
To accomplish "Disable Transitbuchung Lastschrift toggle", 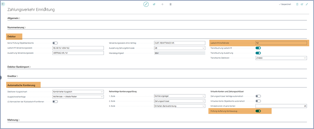I will (258, 48).
